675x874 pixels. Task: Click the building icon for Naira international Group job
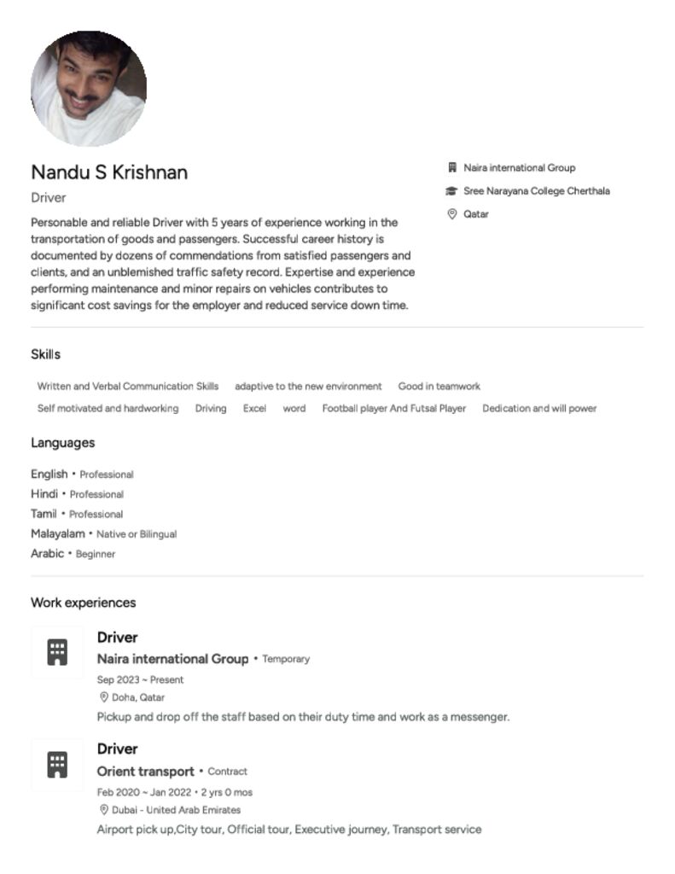57,652
